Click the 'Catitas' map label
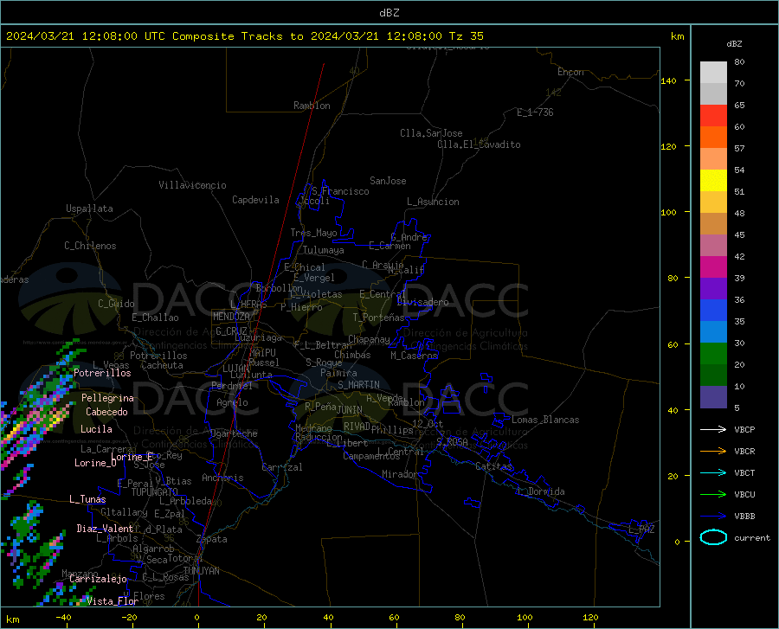 coord(494,466)
